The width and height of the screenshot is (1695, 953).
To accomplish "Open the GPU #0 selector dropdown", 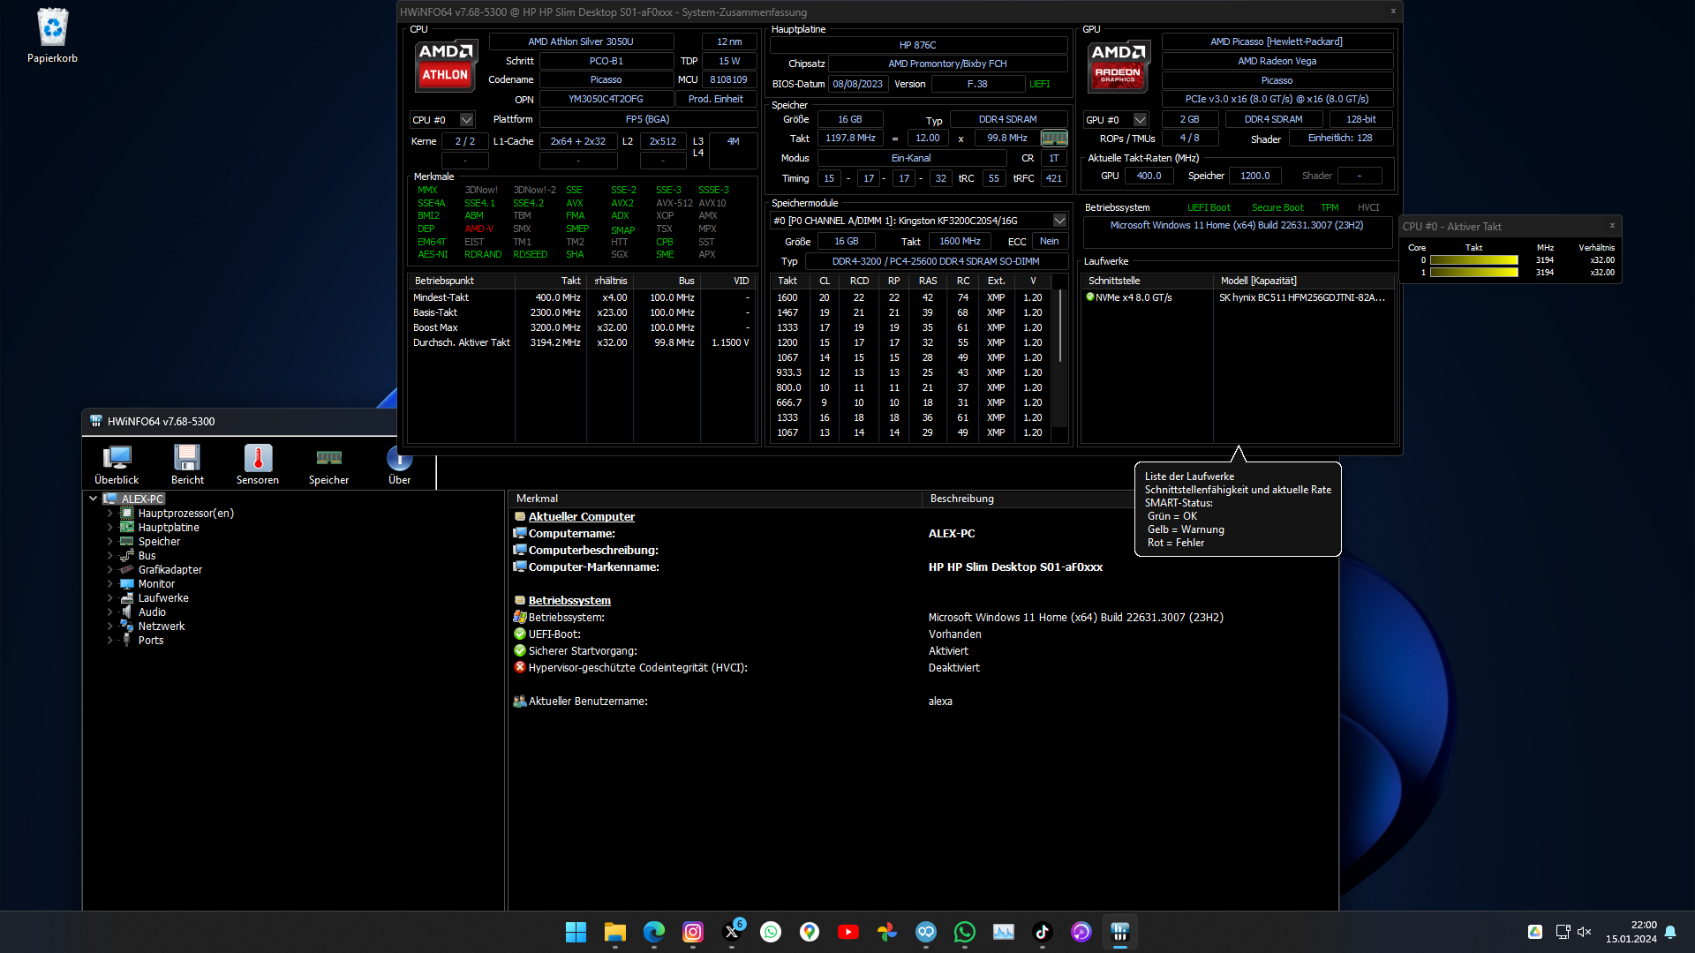I will tap(1140, 120).
